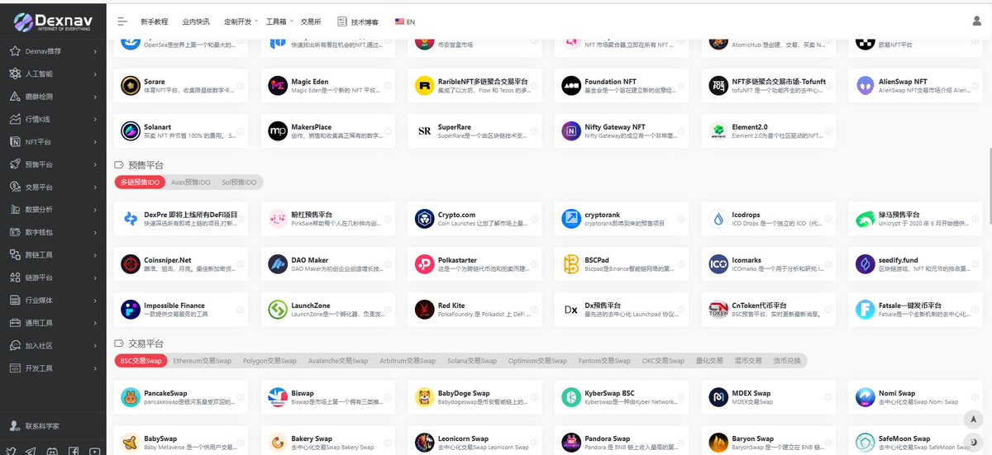Open 交易所 in the top navigation
Screen dimensions: 992x455
pos(311,21)
